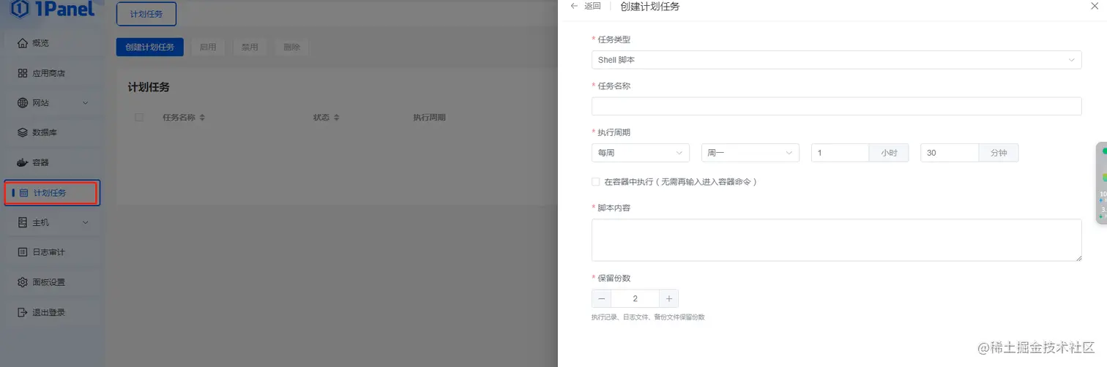
Task: Click the app store grid icon
Action: pyautogui.click(x=22, y=73)
